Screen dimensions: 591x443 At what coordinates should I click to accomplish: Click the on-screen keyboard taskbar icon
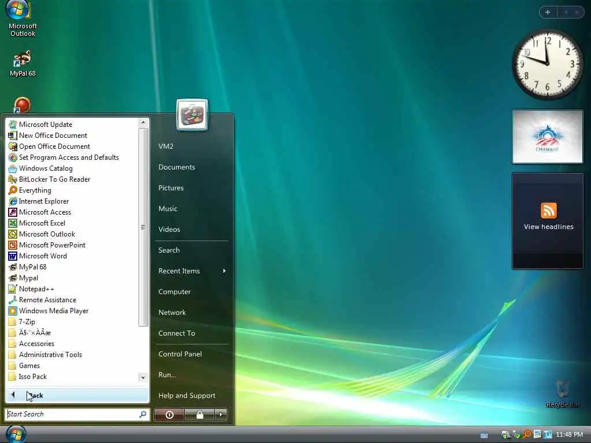(484, 436)
